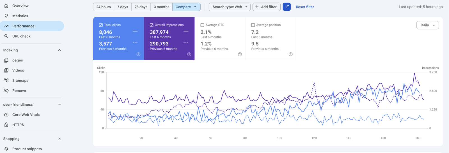Select the 7 days range tab
The image size is (449, 153).
tap(123, 7)
